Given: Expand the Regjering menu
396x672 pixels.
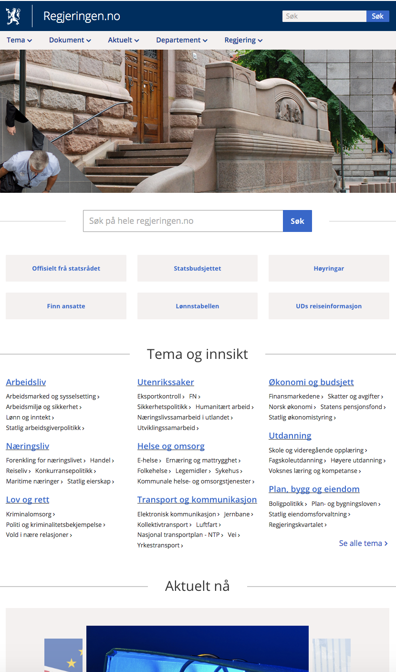Looking at the screenshot, I should coord(243,40).
